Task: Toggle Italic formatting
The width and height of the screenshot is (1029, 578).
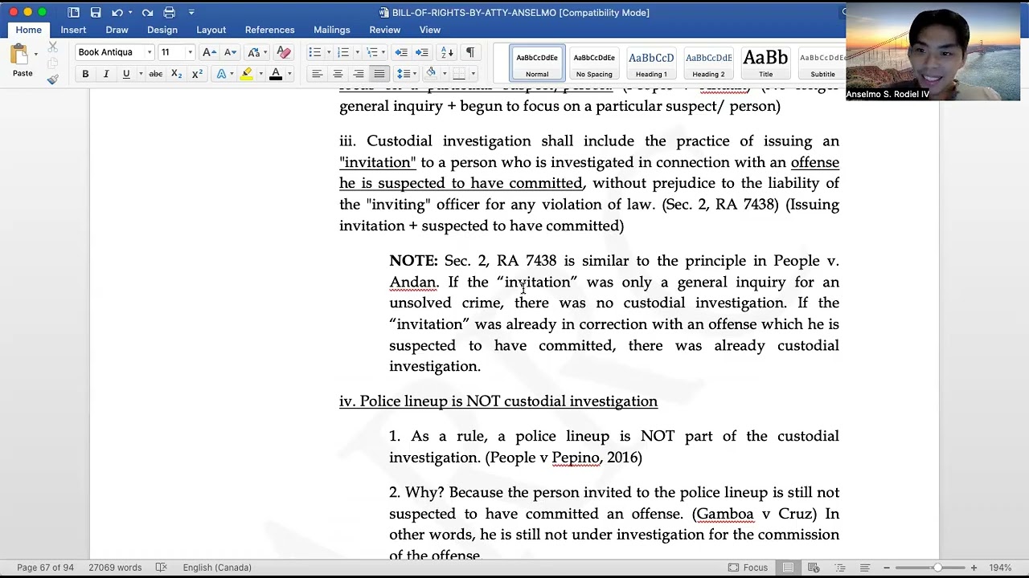Action: point(105,74)
